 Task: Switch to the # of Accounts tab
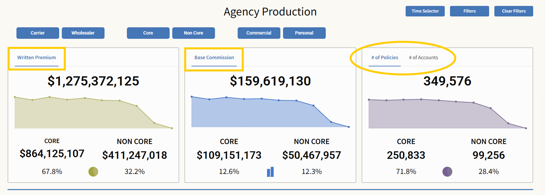(x=423, y=58)
